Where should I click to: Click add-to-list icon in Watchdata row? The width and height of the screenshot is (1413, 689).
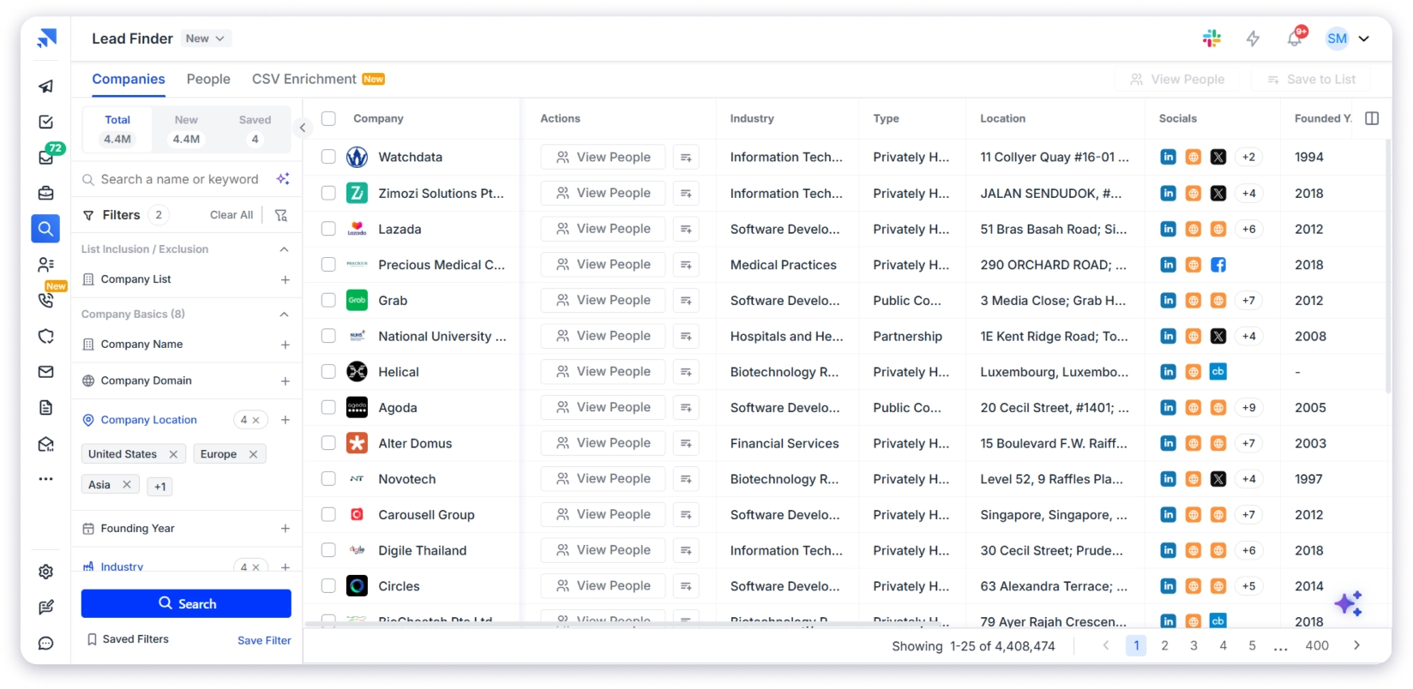686,158
